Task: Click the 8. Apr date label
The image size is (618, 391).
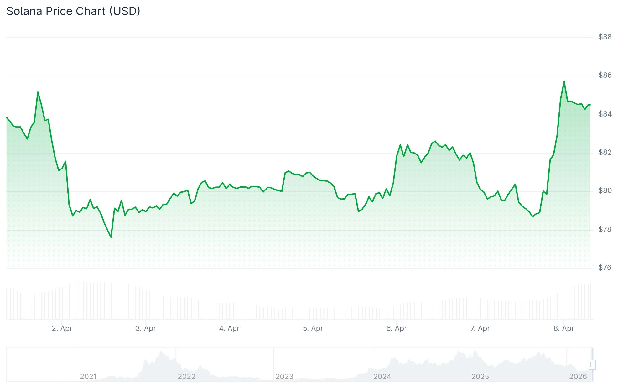Action: 564,328
